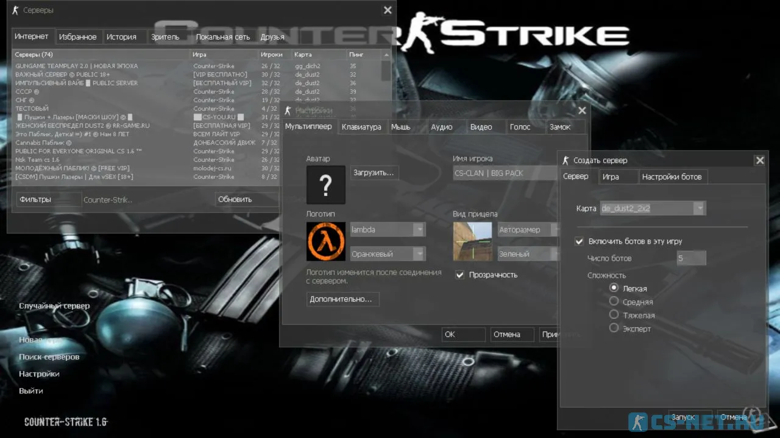This screenshot has width=780, height=438.
Task: Open the orange logo color dropdown
Action: point(419,254)
